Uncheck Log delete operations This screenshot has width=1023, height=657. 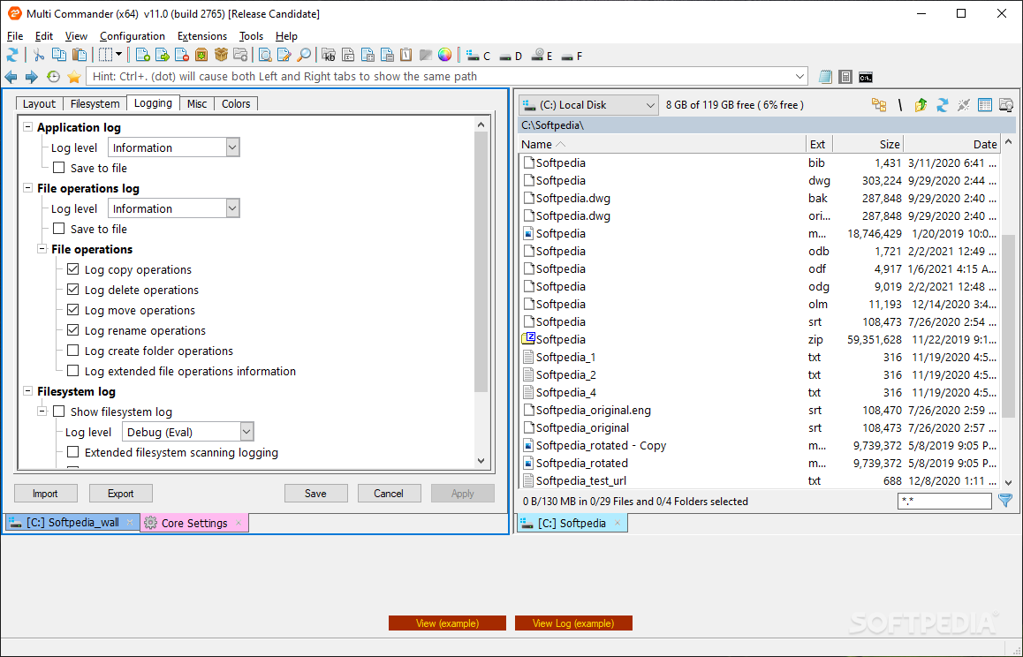click(73, 289)
